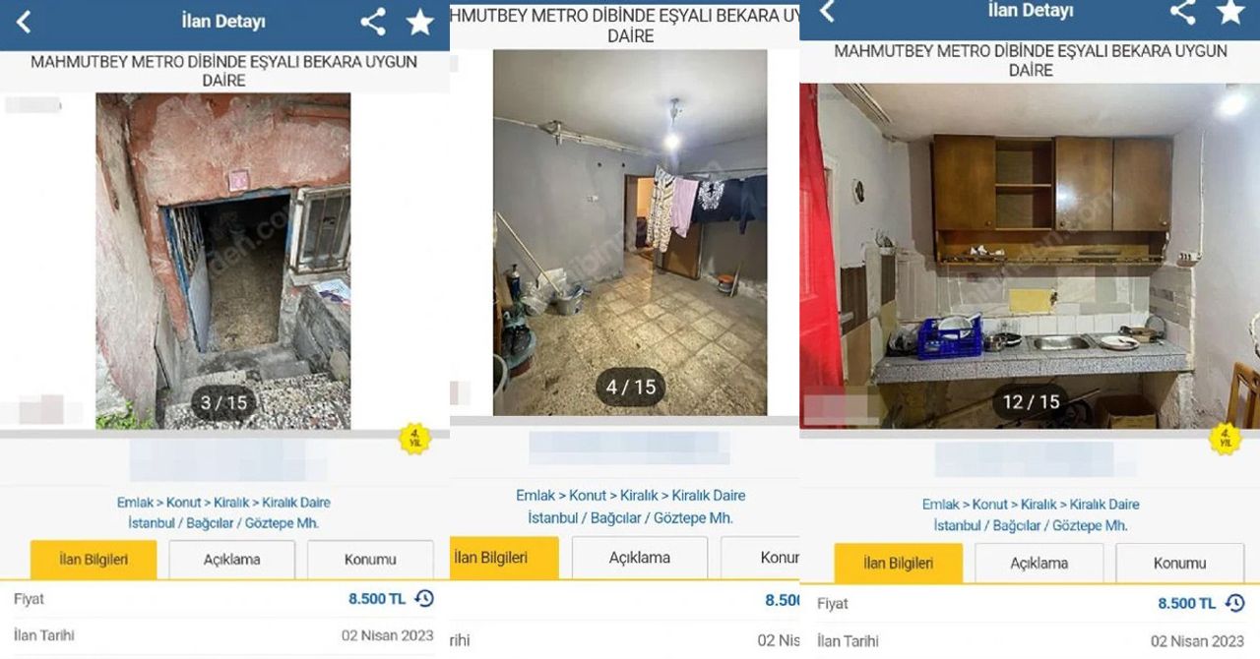Tap share icon in right panel header
The height and width of the screenshot is (659, 1260).
pos(1182,11)
